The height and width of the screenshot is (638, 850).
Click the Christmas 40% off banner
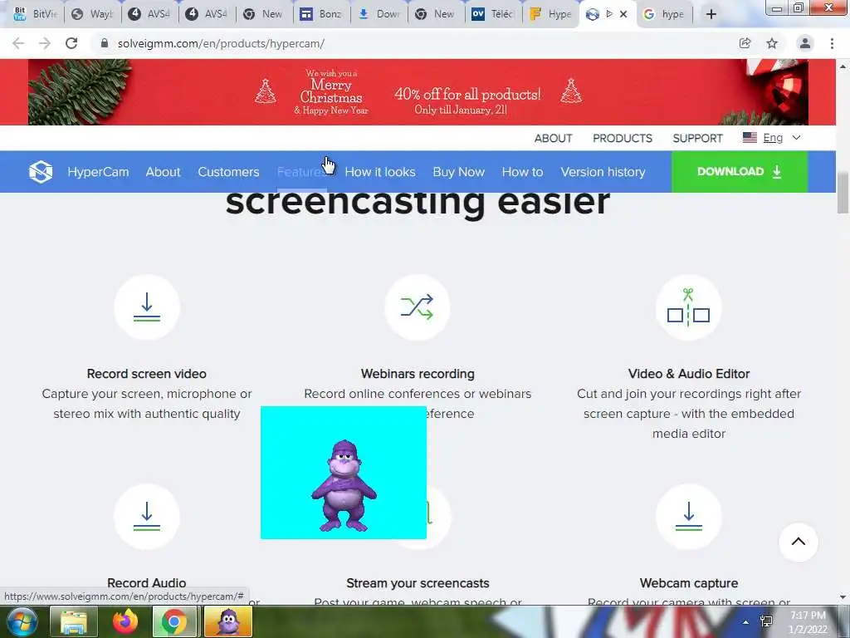pyautogui.click(x=418, y=92)
